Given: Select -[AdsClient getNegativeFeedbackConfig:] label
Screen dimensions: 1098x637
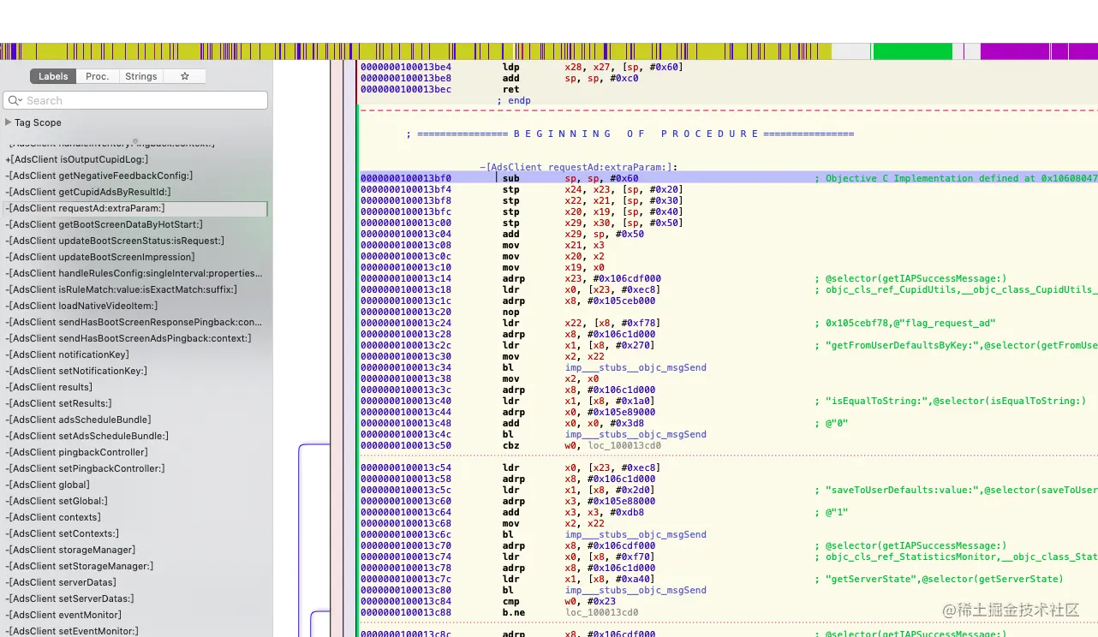Looking at the screenshot, I should tap(98, 176).
